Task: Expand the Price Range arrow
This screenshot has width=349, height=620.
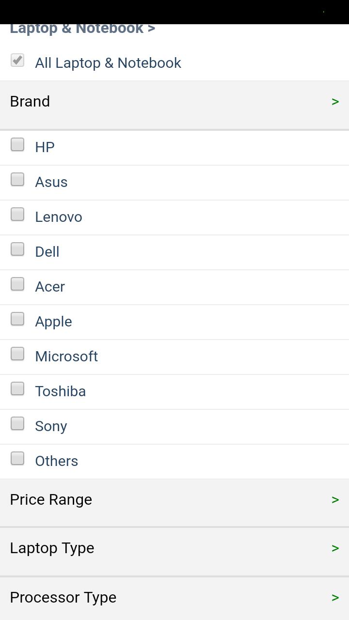Action: 335,500
